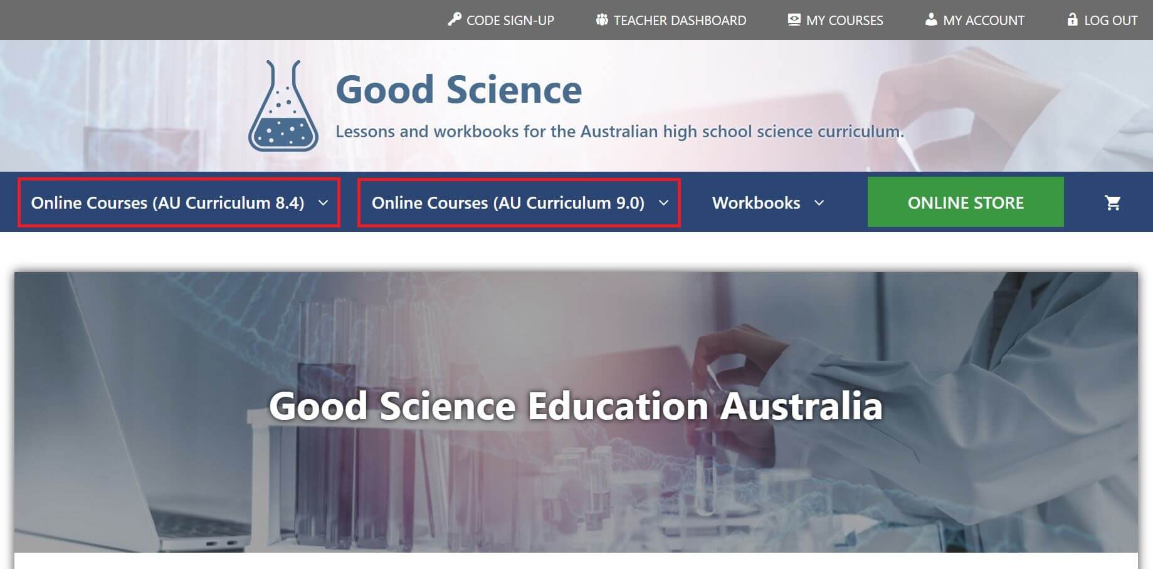This screenshot has height=569, width=1153.
Task: Select the Teacher Dashboard dashboard icon
Action: coord(602,19)
